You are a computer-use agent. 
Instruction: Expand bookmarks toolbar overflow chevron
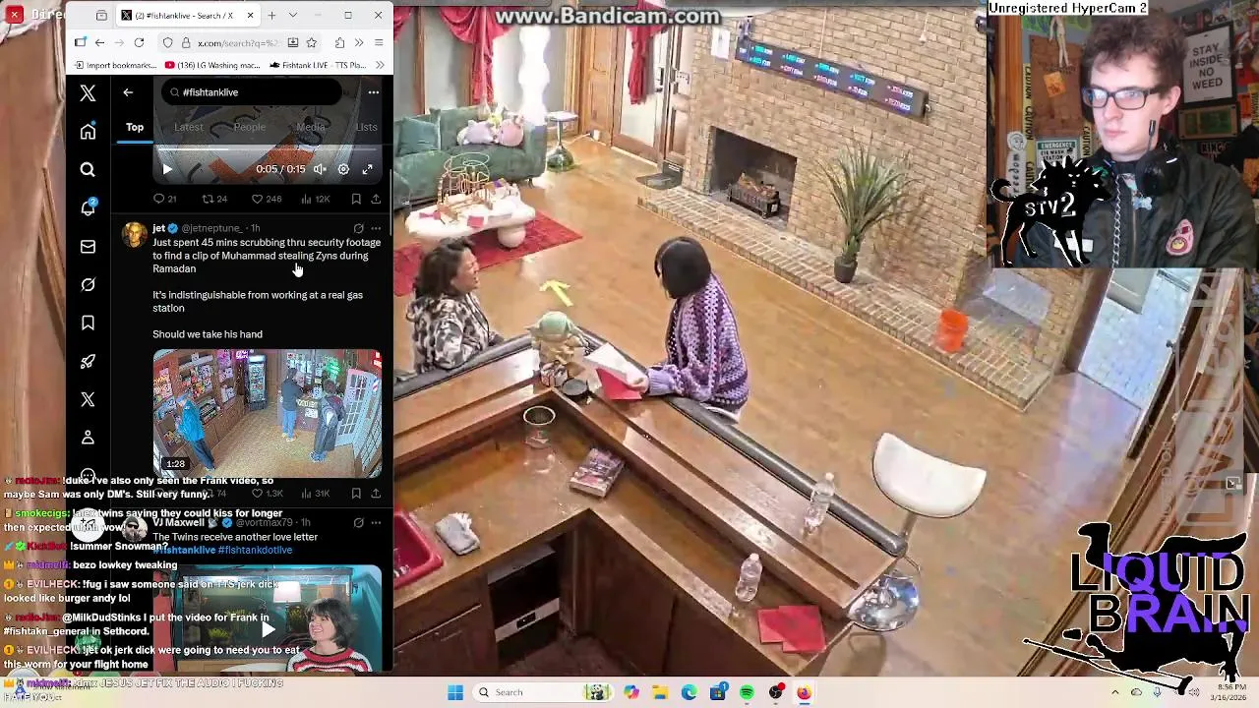[380, 65]
